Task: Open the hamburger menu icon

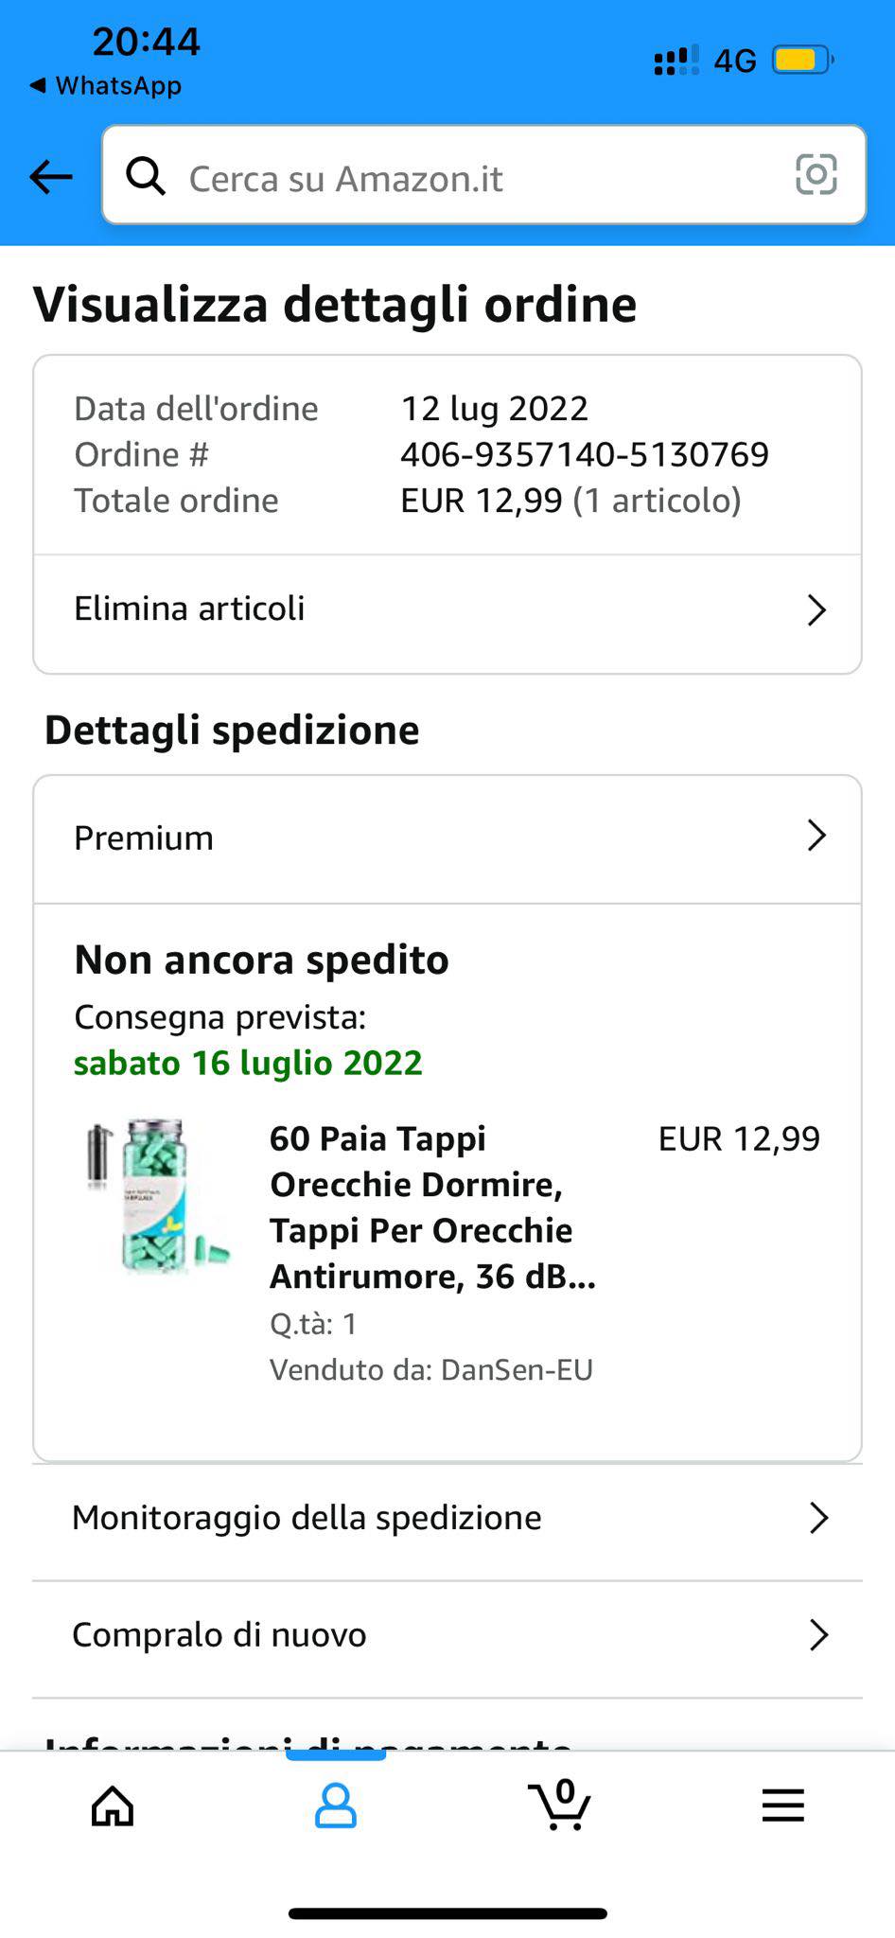Action: [x=783, y=1806]
